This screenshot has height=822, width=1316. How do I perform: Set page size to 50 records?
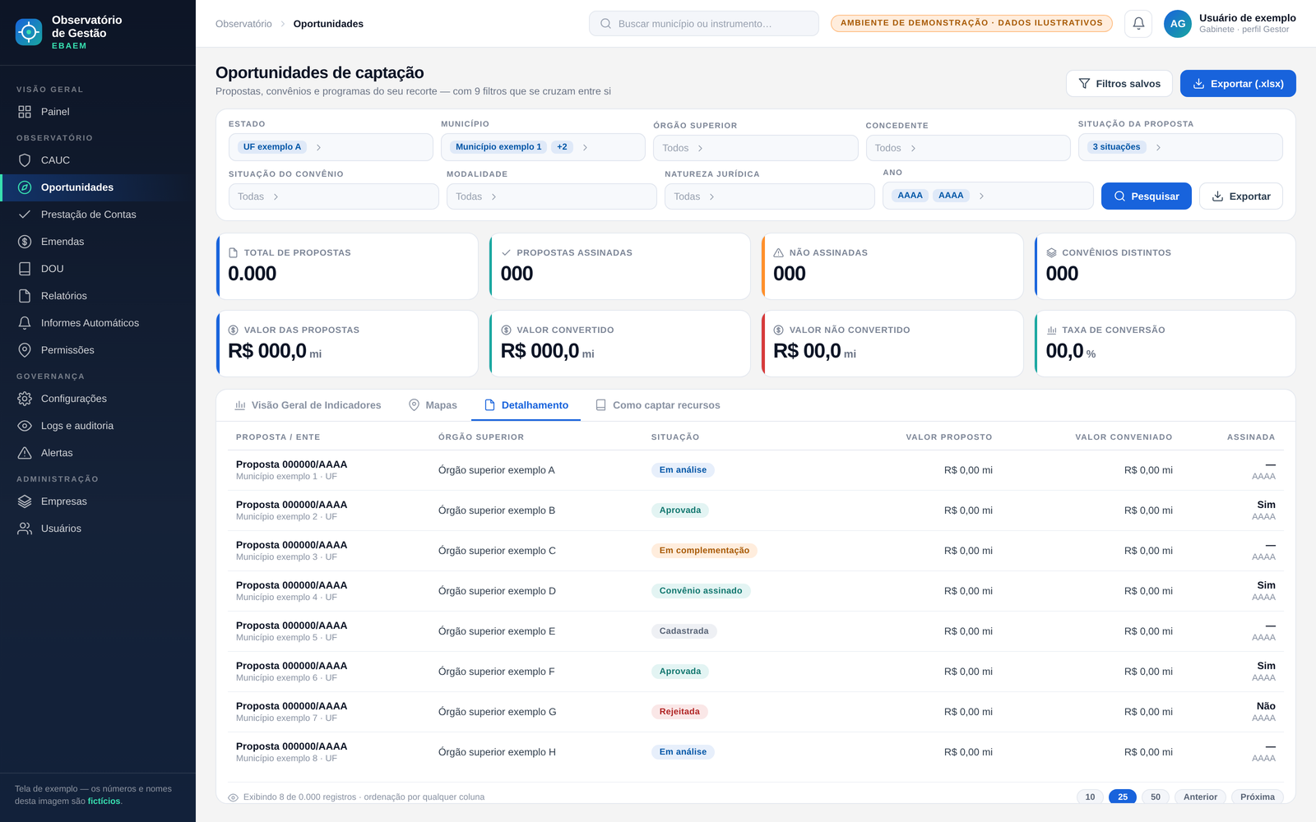pos(1156,797)
